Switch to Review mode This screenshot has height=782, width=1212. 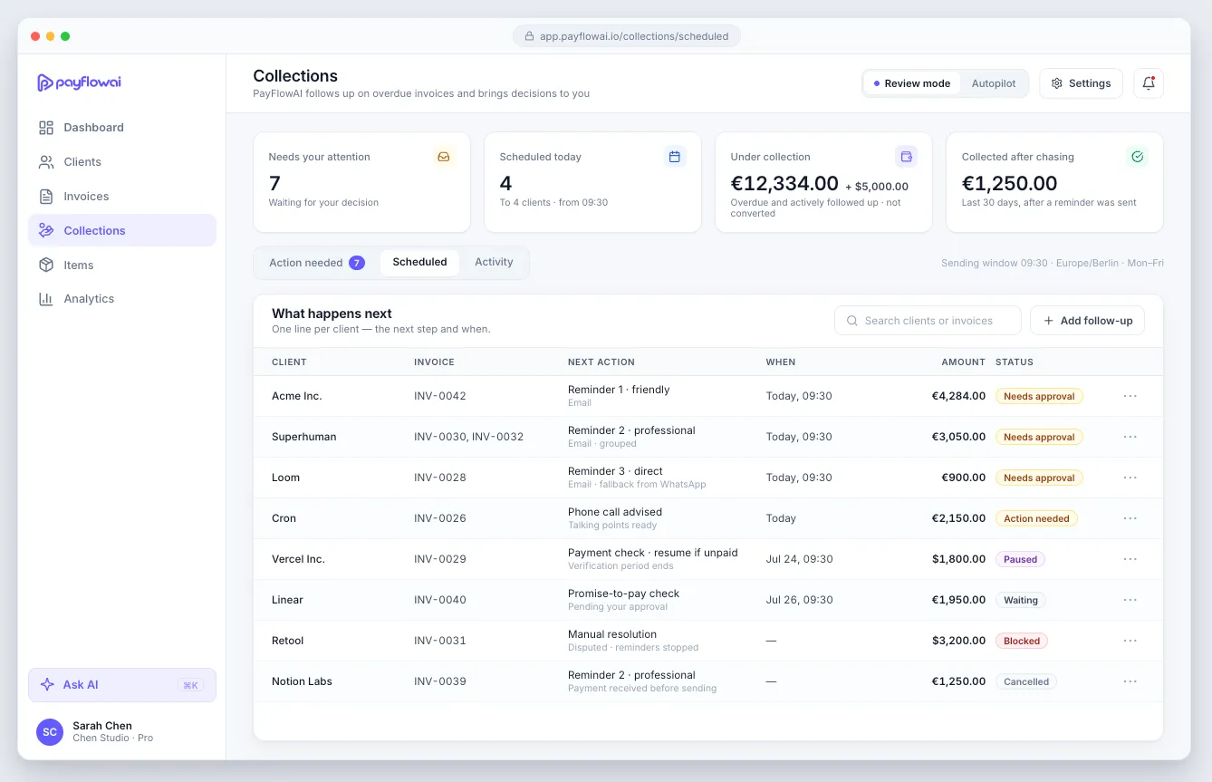911,83
